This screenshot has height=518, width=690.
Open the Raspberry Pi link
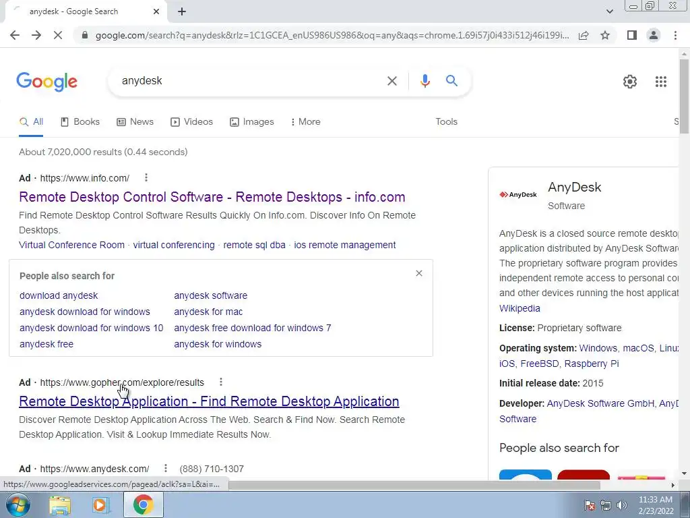592,364
